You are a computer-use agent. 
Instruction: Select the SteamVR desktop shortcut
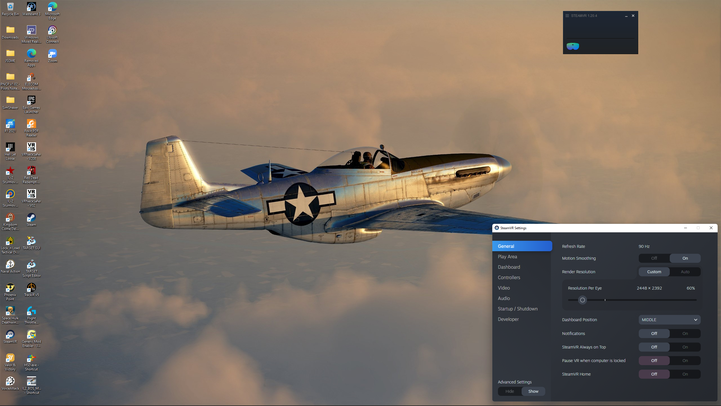point(10,337)
